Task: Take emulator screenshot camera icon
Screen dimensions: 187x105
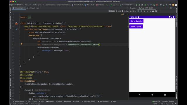Action: pyautogui.click(x=153, y=11)
